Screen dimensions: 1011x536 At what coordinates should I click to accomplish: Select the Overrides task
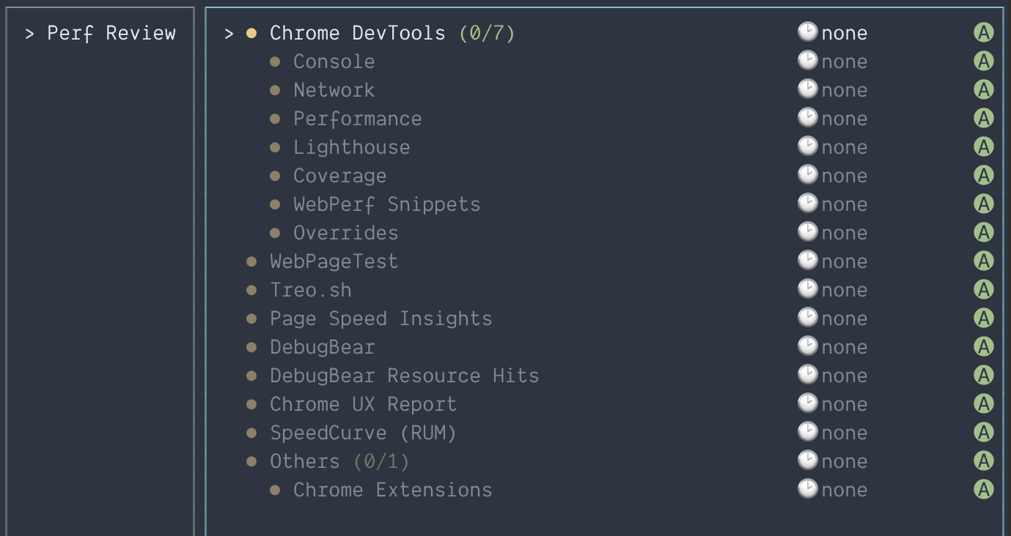click(x=346, y=233)
